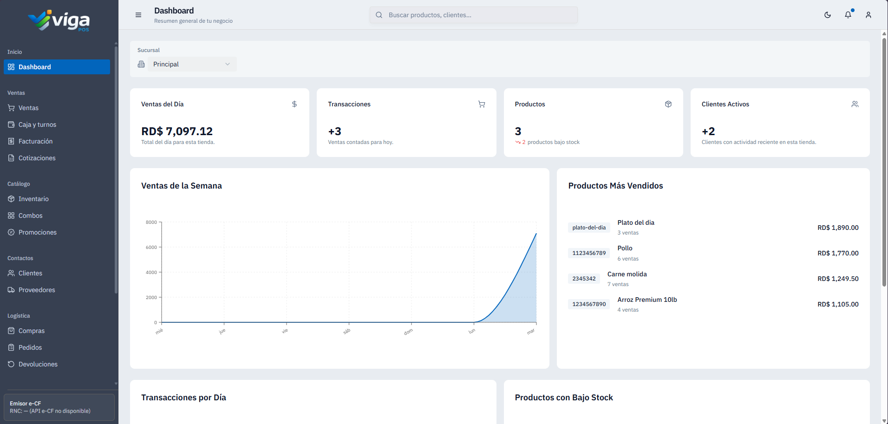
Task: Click the main page vertical scrollbar
Action: click(884, 163)
